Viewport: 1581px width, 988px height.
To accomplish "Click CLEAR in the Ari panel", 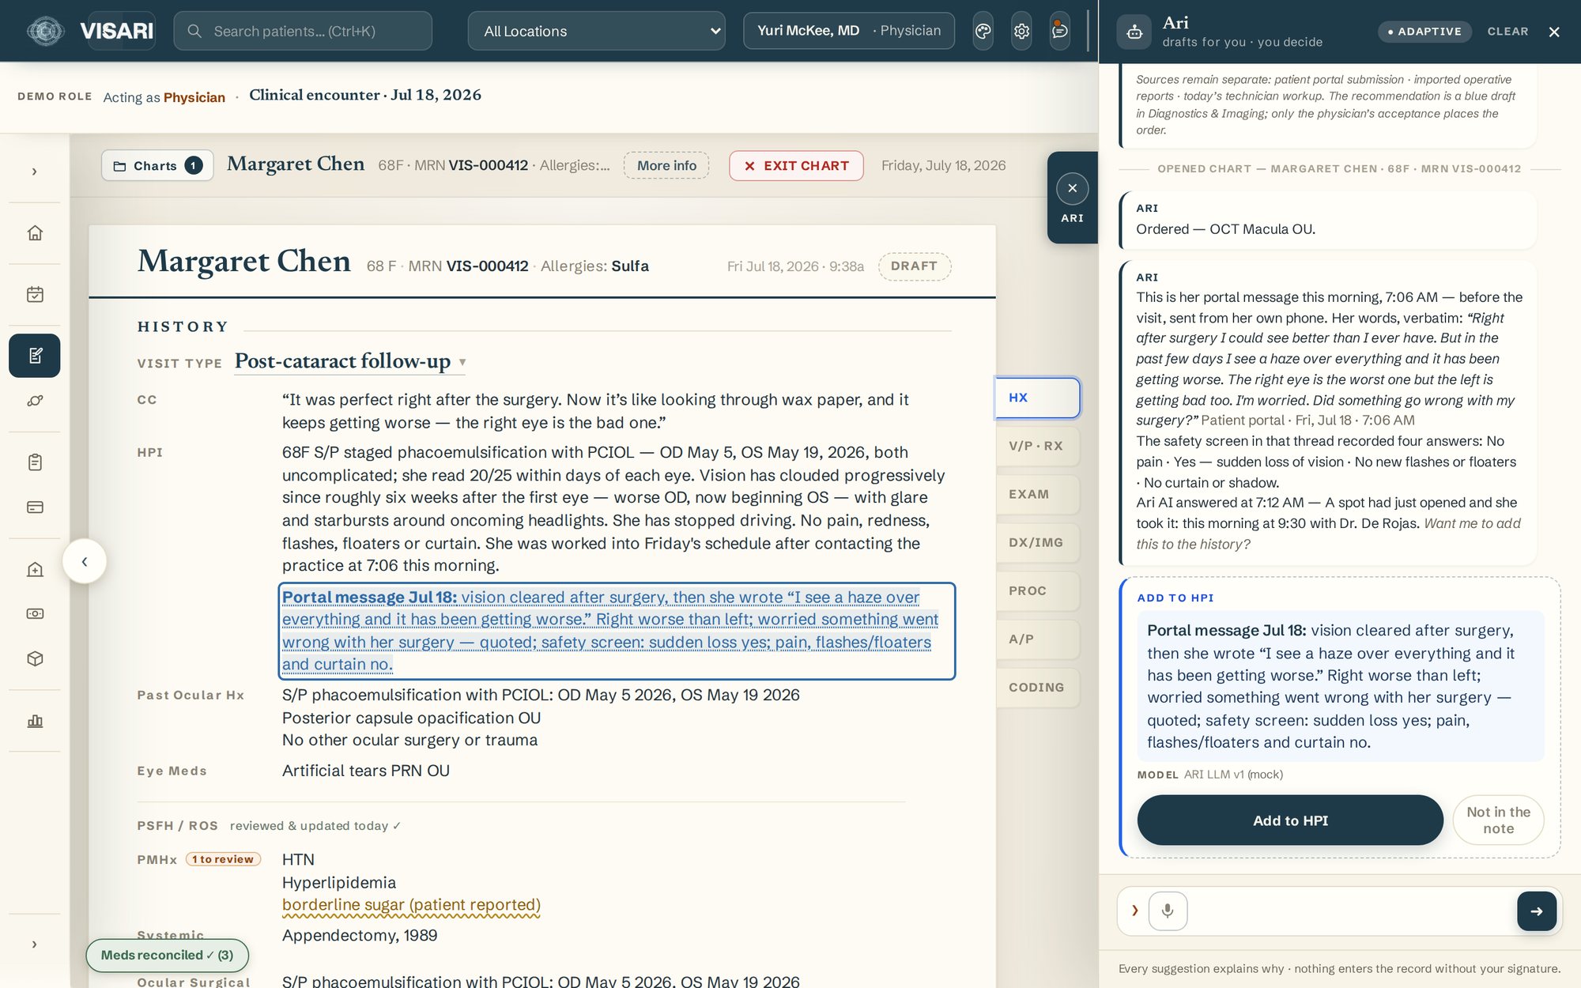I will [x=1507, y=32].
